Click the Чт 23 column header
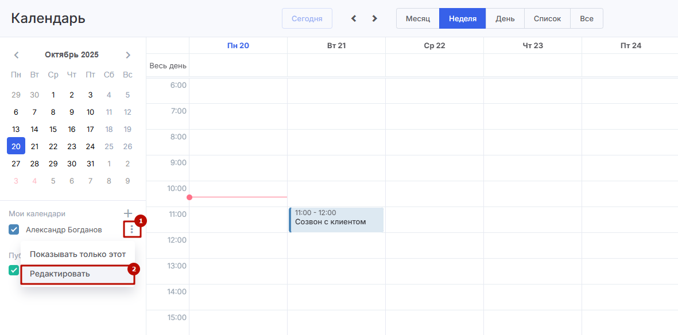The width and height of the screenshot is (678, 335). coord(533,45)
